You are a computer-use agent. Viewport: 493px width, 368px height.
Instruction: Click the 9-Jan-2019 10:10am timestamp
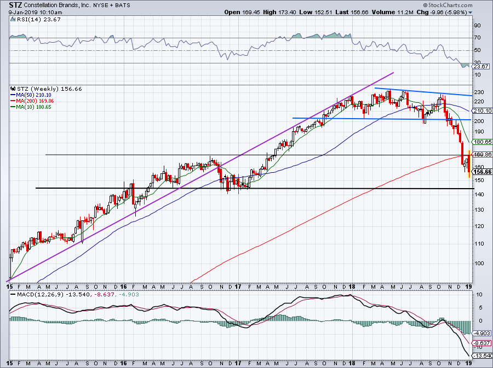point(35,13)
